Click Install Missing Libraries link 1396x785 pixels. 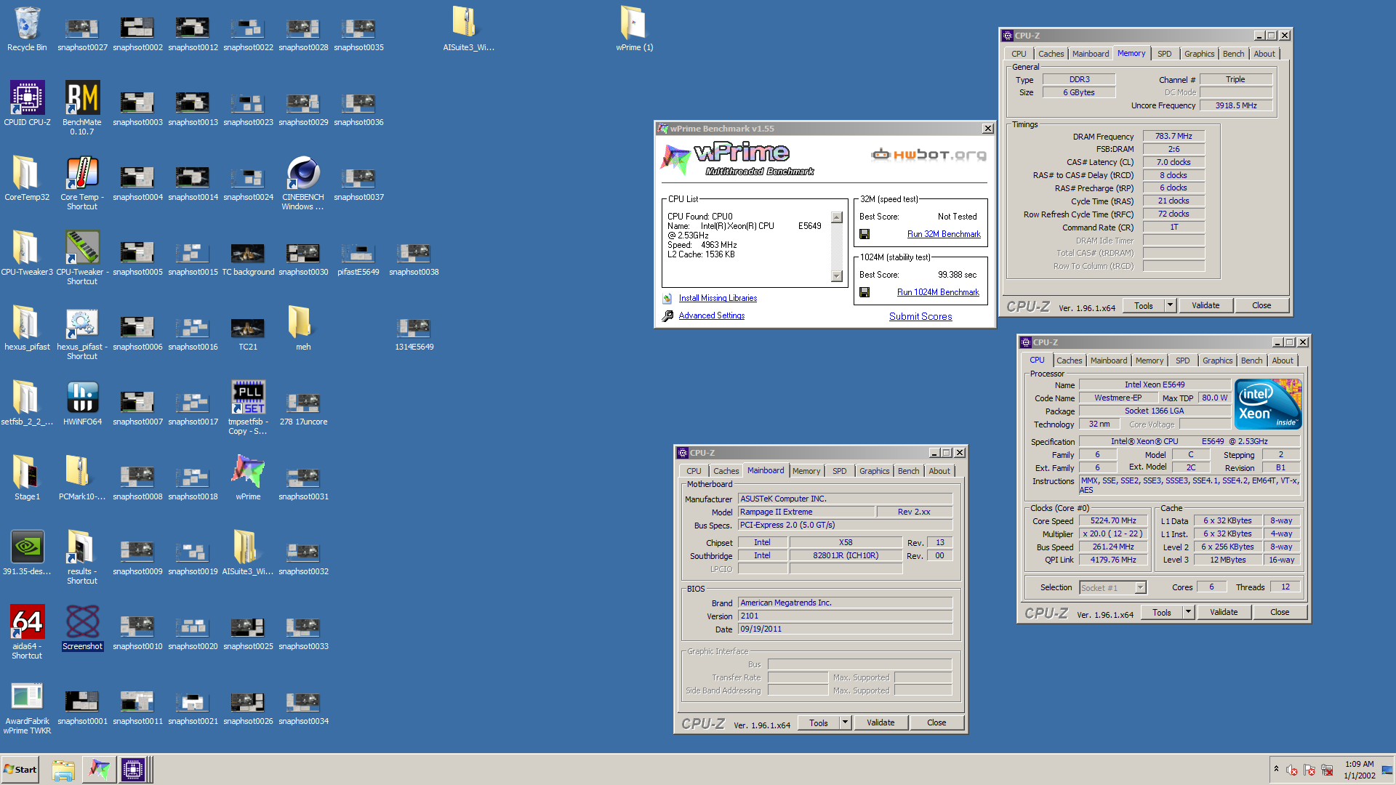click(718, 298)
